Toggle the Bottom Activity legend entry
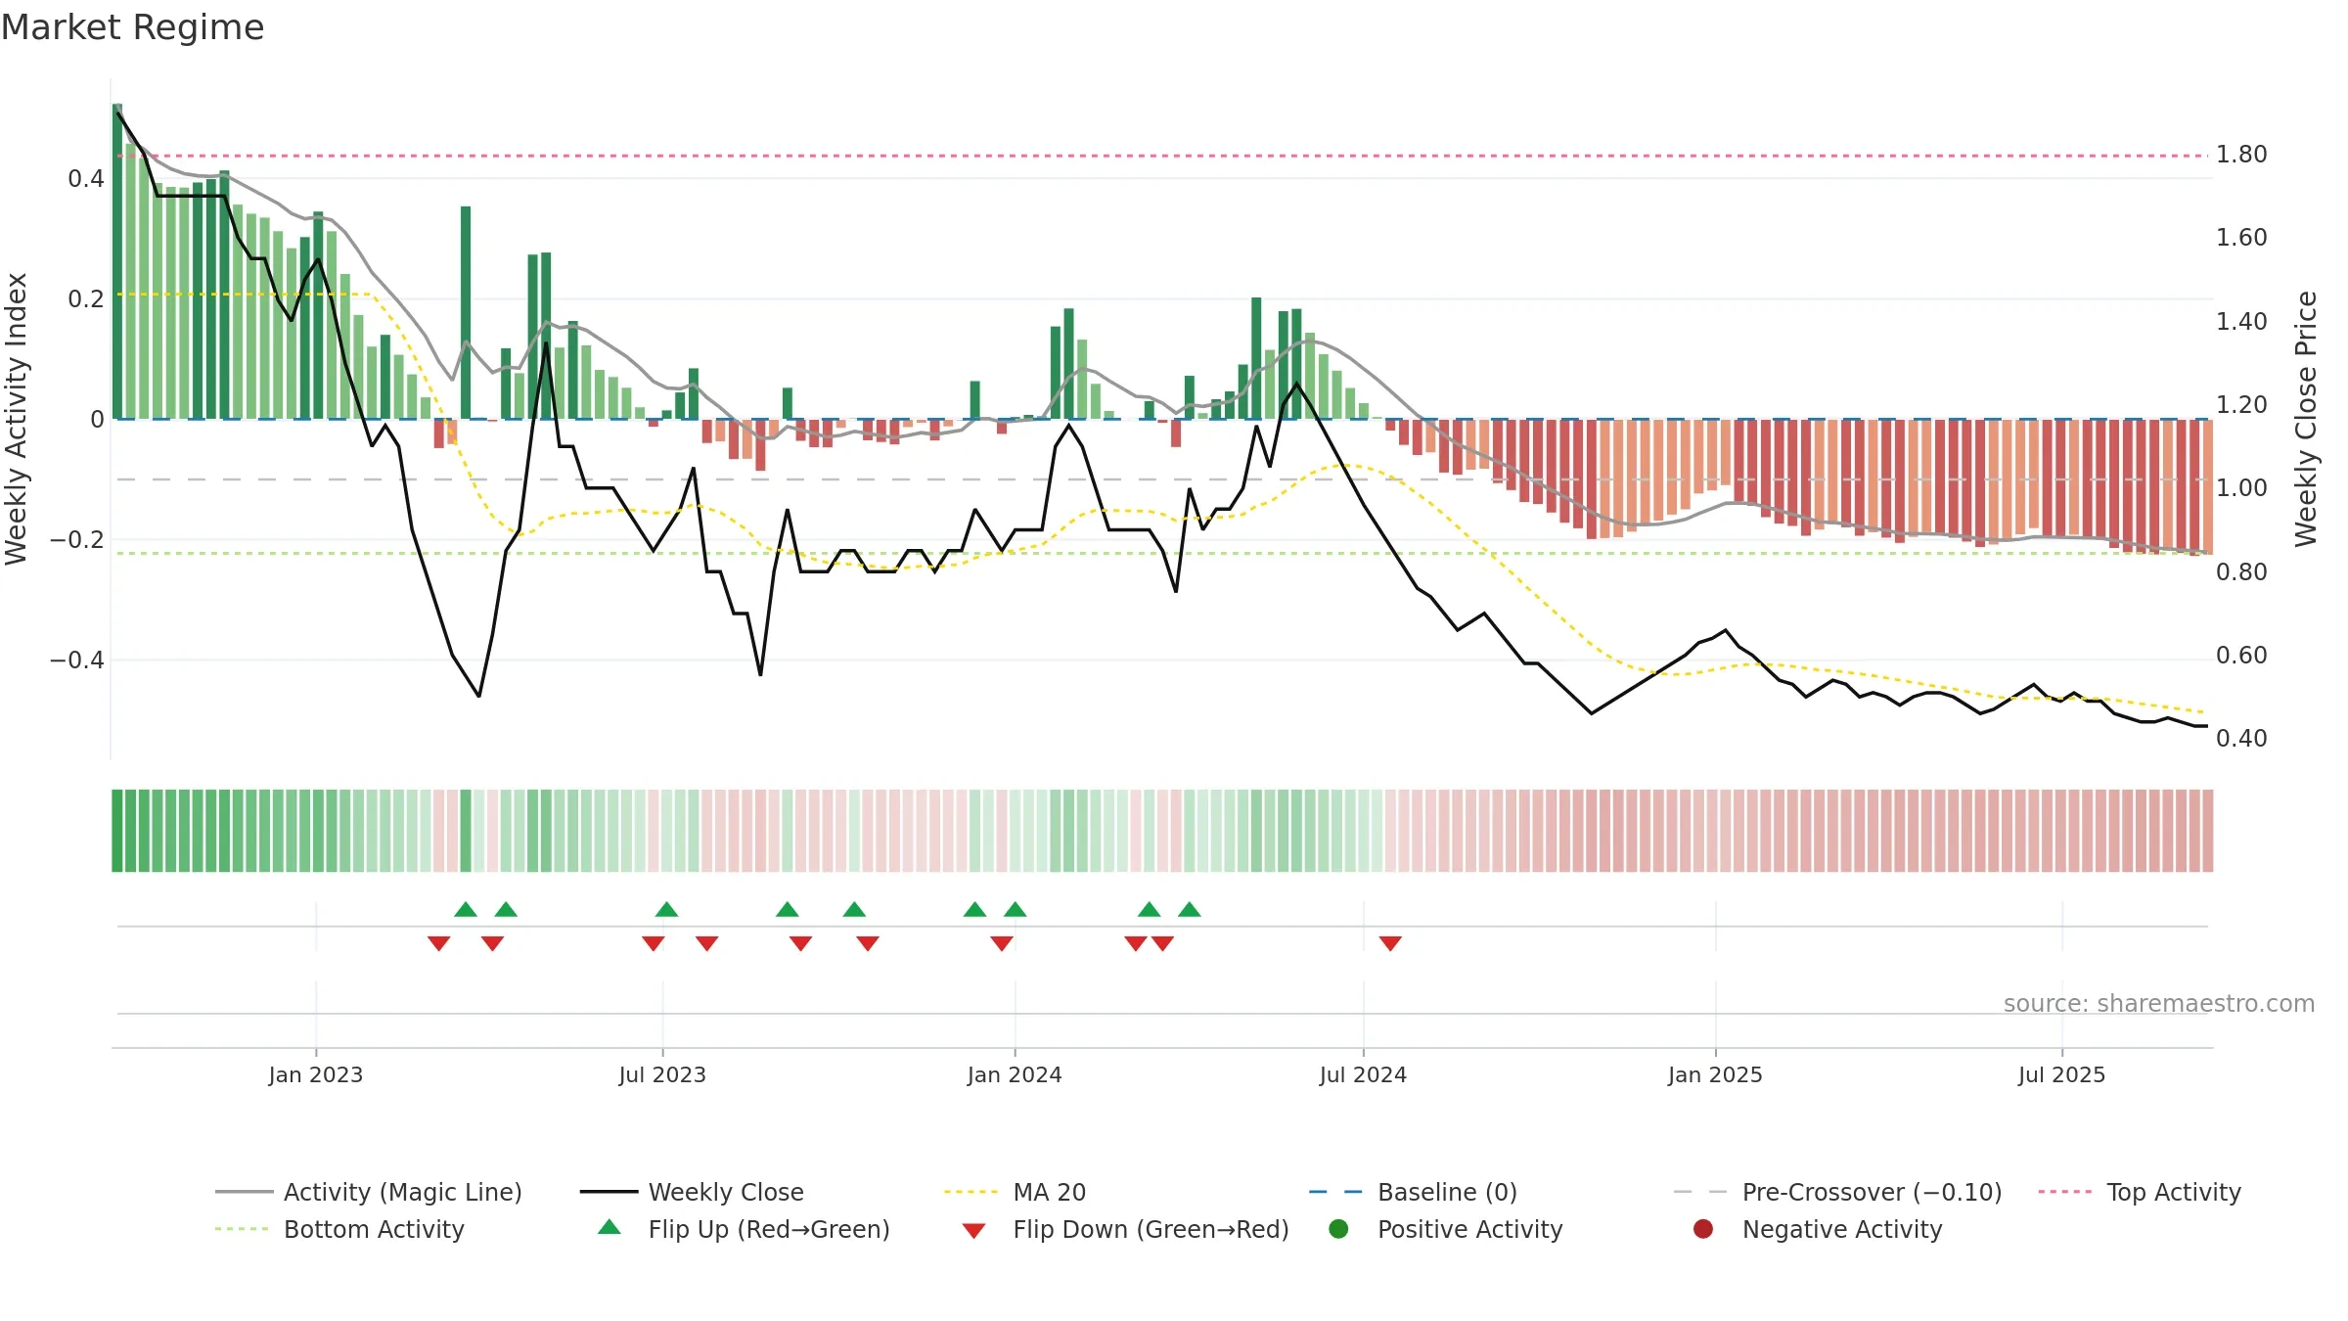The height and width of the screenshot is (1321, 2348). [339, 1229]
